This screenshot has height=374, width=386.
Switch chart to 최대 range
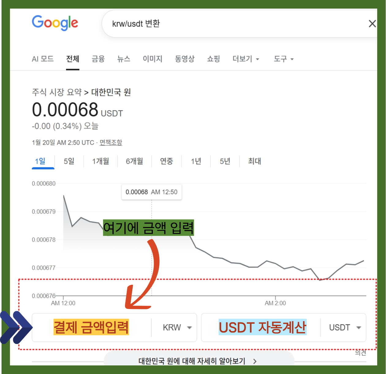point(254,161)
